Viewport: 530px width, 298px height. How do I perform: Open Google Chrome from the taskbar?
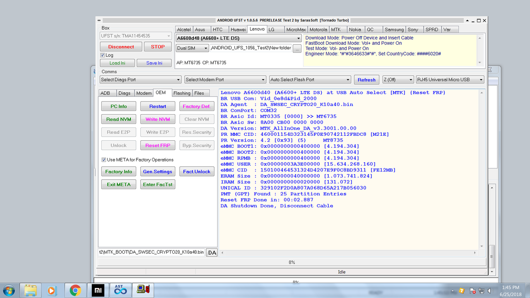pyautogui.click(x=75, y=290)
